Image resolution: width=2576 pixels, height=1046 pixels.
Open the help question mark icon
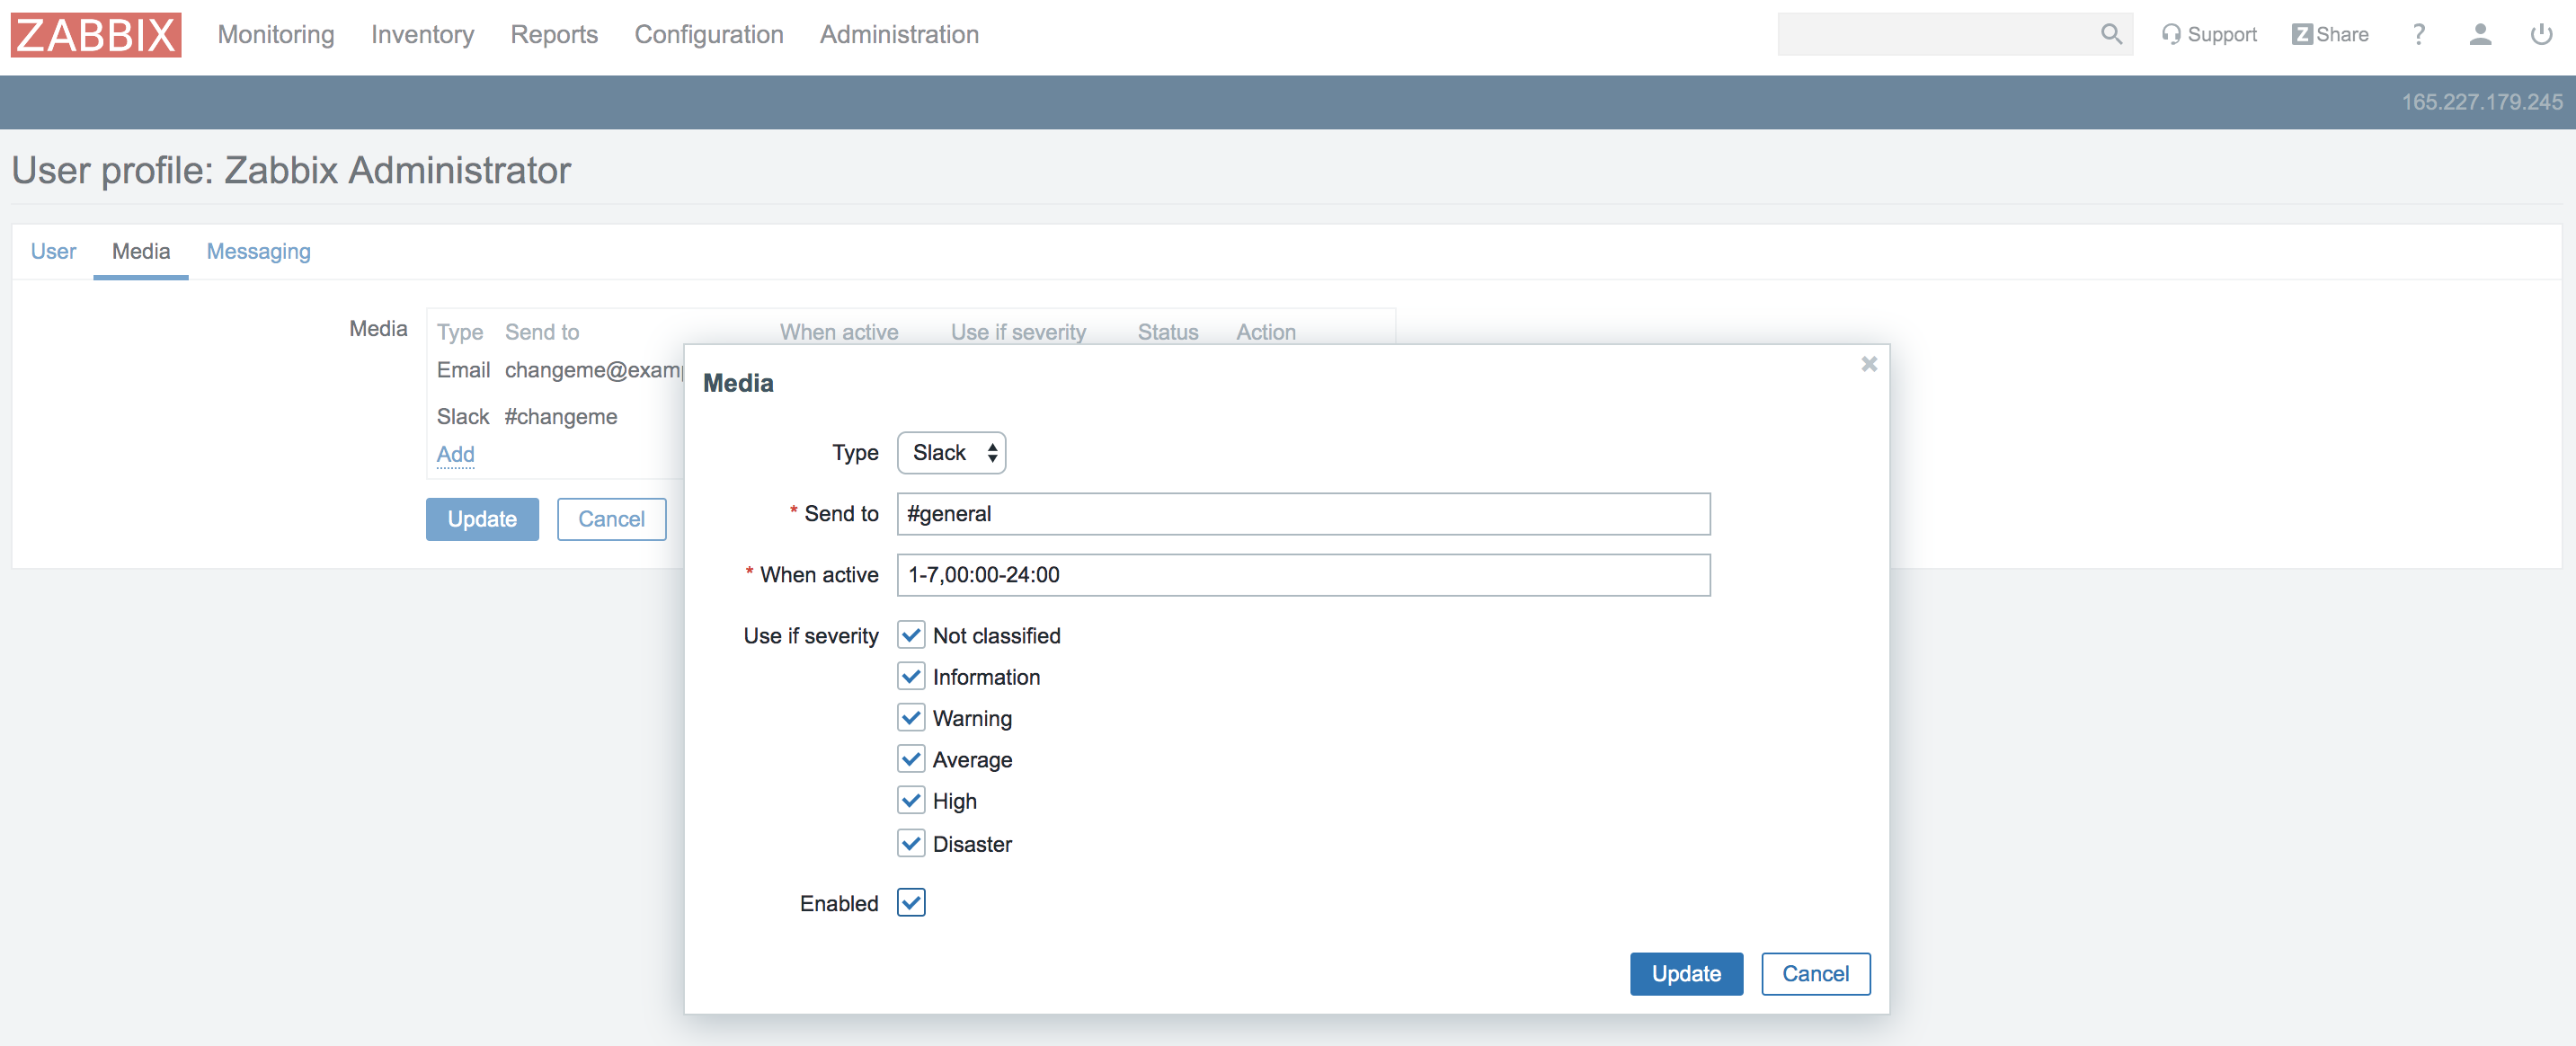[2418, 35]
